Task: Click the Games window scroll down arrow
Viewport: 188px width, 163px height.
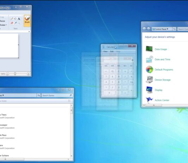Action: click(71, 156)
